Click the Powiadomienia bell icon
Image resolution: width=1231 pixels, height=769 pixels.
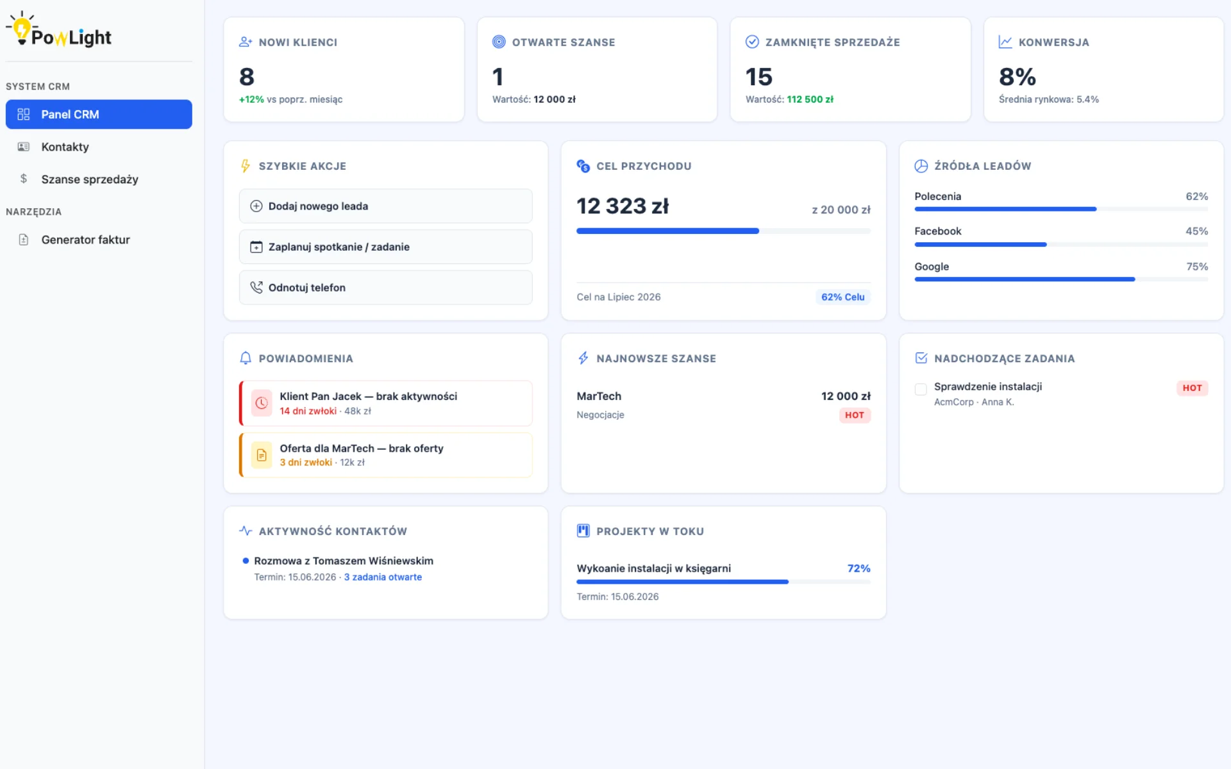[x=246, y=358]
